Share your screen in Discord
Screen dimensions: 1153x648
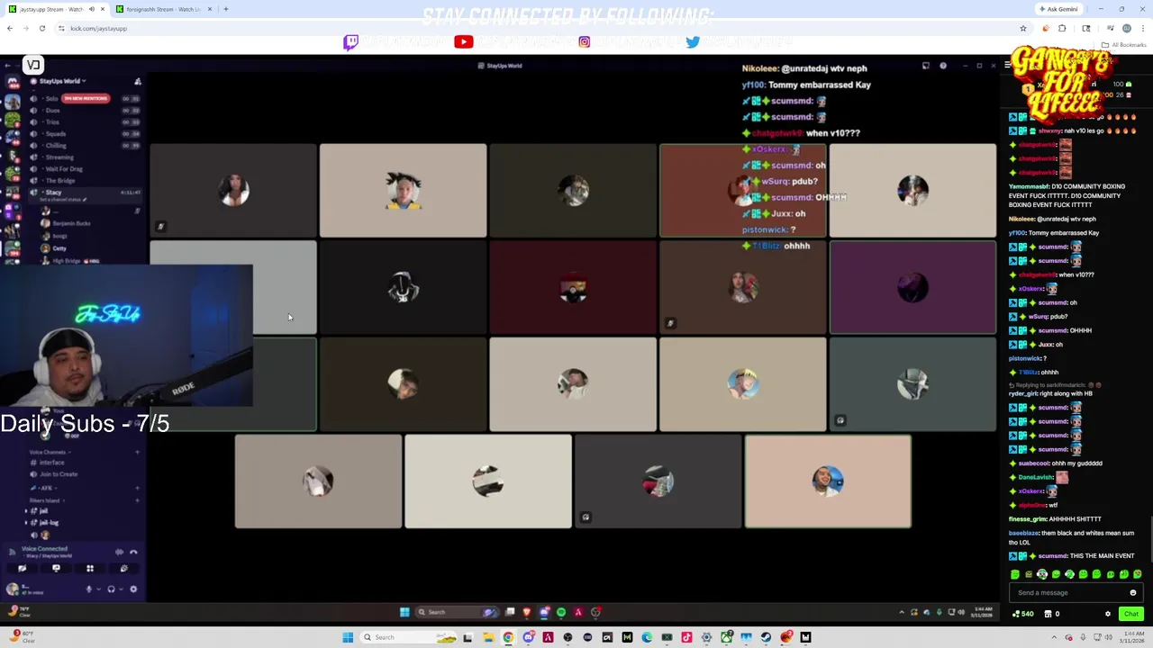56,569
